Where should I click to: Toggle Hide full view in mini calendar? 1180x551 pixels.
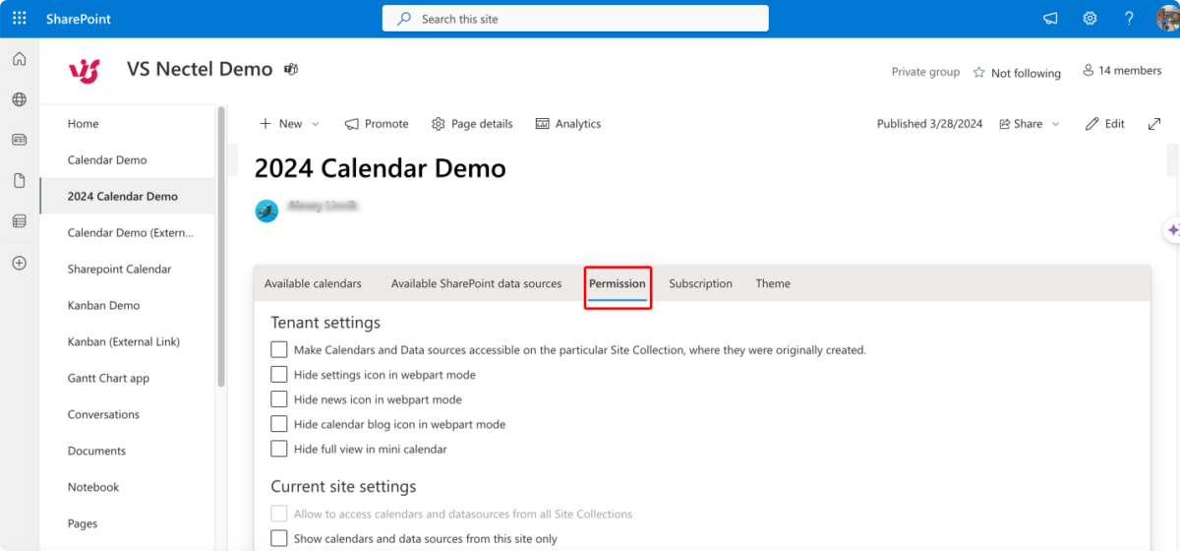[x=279, y=449]
